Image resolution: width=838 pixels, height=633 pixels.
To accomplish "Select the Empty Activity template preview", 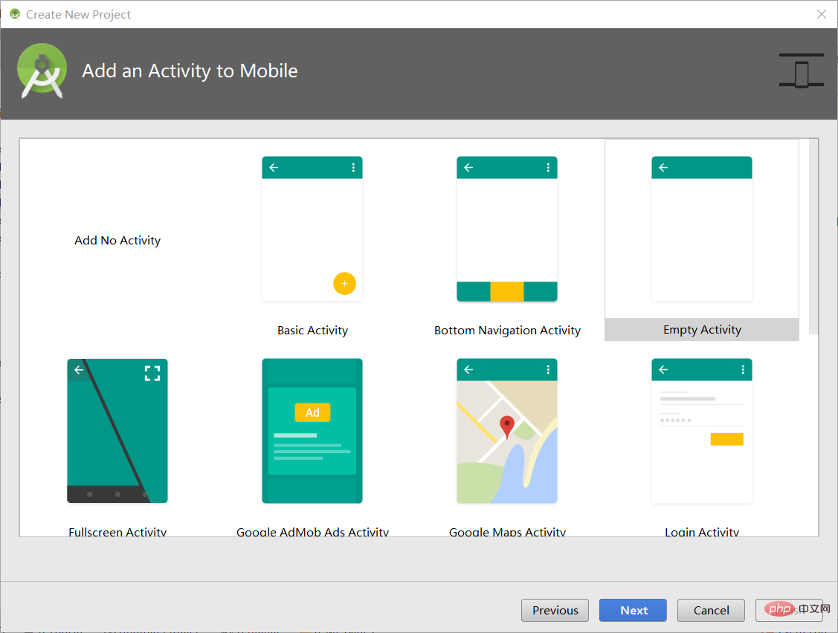I will (701, 228).
